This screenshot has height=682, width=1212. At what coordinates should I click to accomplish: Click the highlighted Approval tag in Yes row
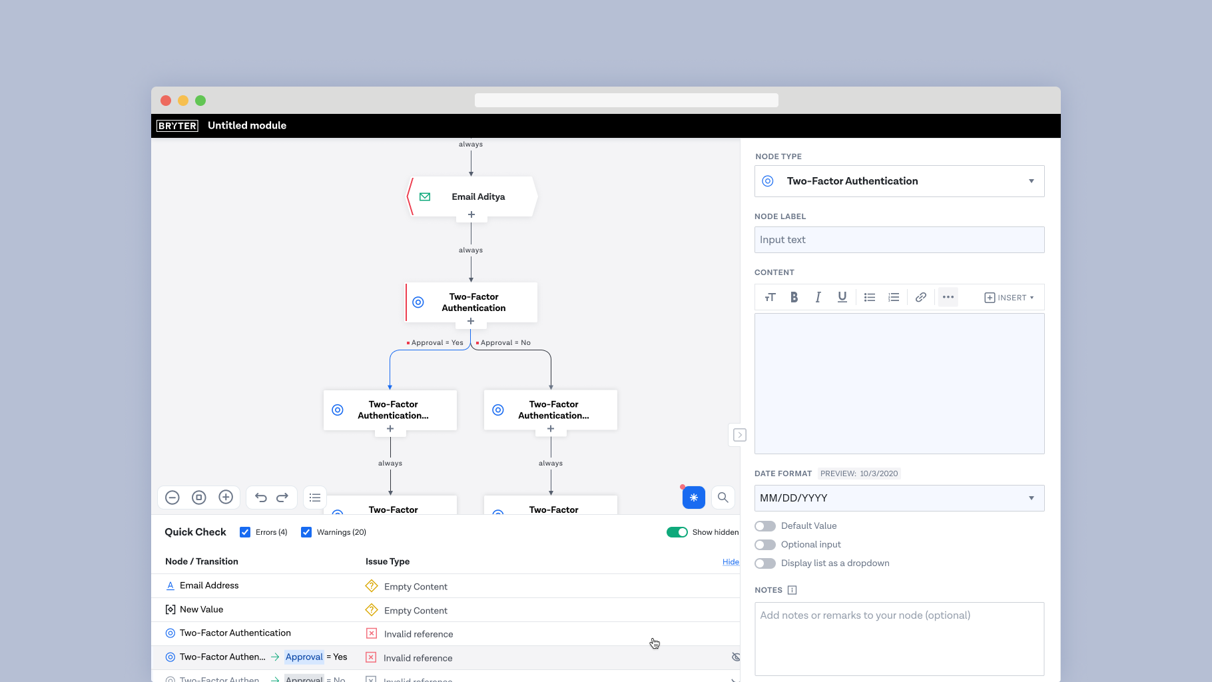pyautogui.click(x=304, y=657)
